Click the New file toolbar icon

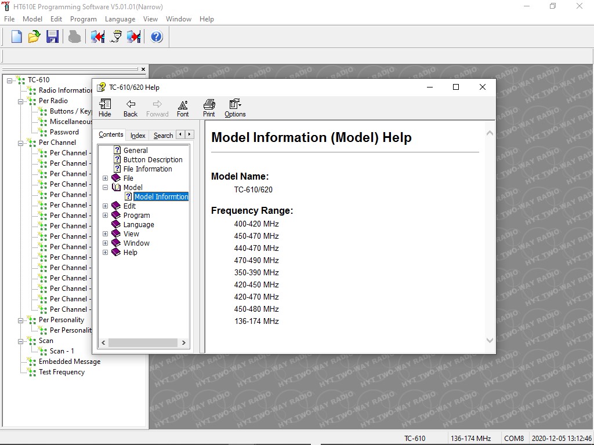tap(16, 37)
